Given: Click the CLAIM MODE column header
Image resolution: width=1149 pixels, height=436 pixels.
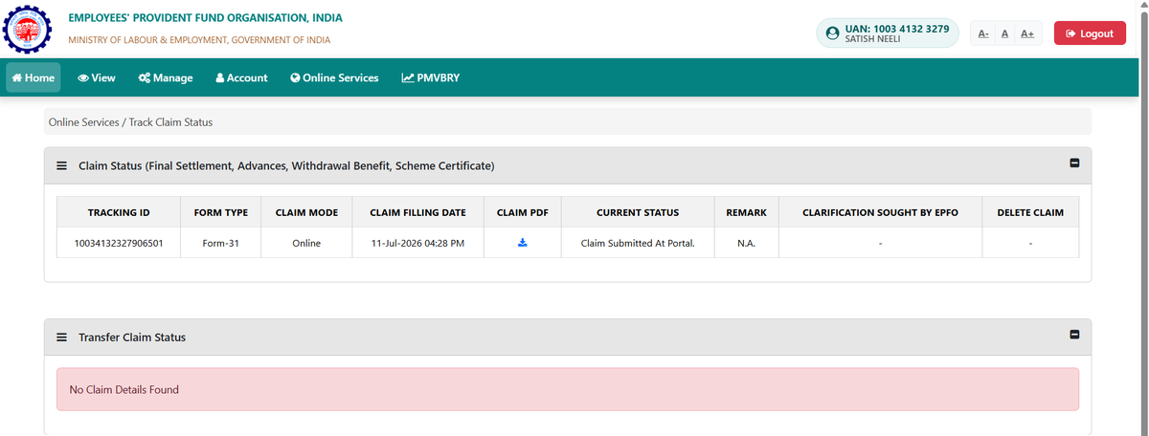Looking at the screenshot, I should tap(306, 212).
